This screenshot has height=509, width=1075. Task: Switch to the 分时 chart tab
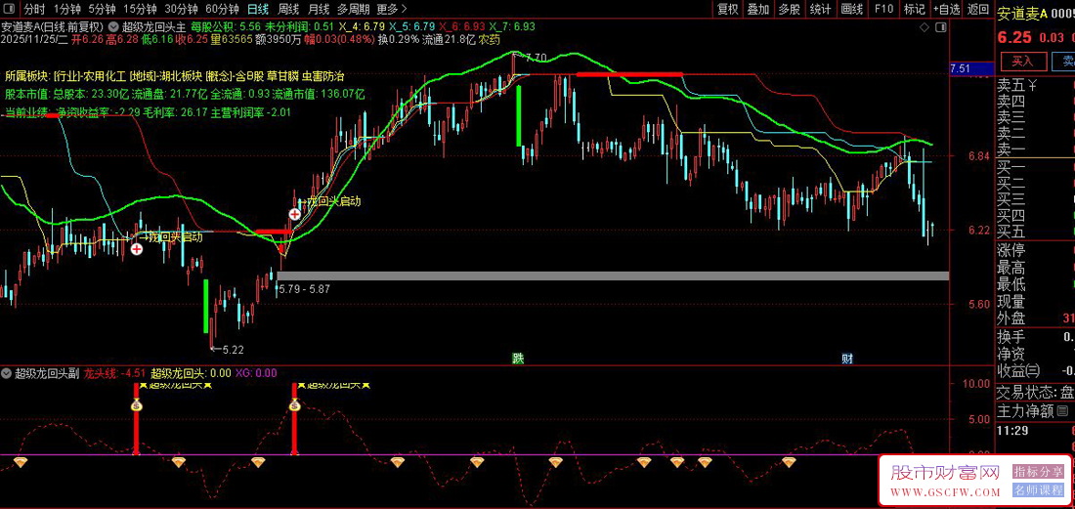(34, 9)
